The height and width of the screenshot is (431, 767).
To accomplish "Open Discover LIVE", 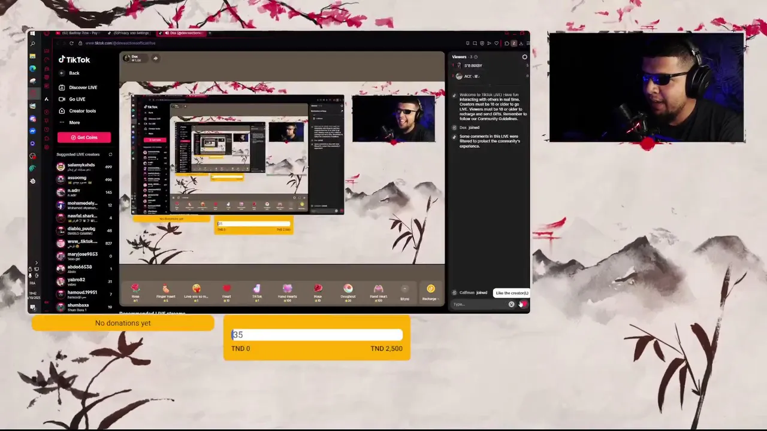I will tap(78, 87).
